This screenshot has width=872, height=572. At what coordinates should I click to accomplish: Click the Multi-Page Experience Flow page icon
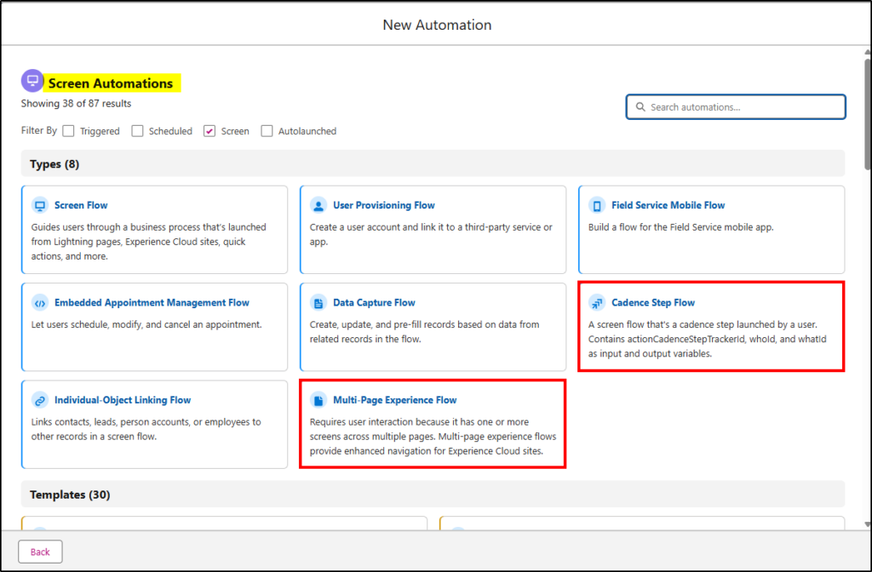click(x=318, y=400)
